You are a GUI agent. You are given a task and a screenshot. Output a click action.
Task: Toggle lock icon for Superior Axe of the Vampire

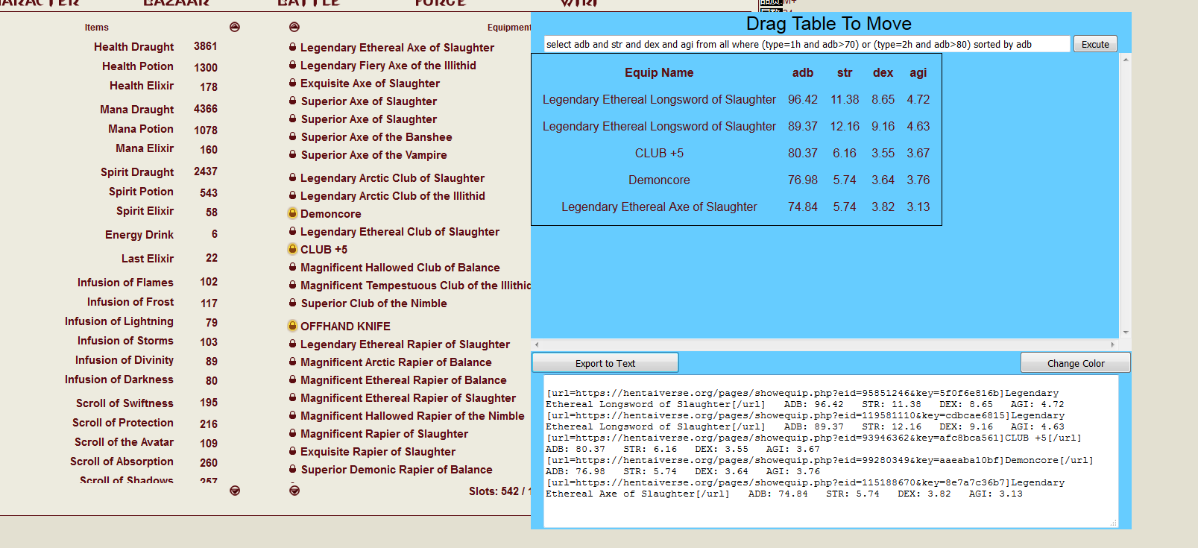[293, 154]
